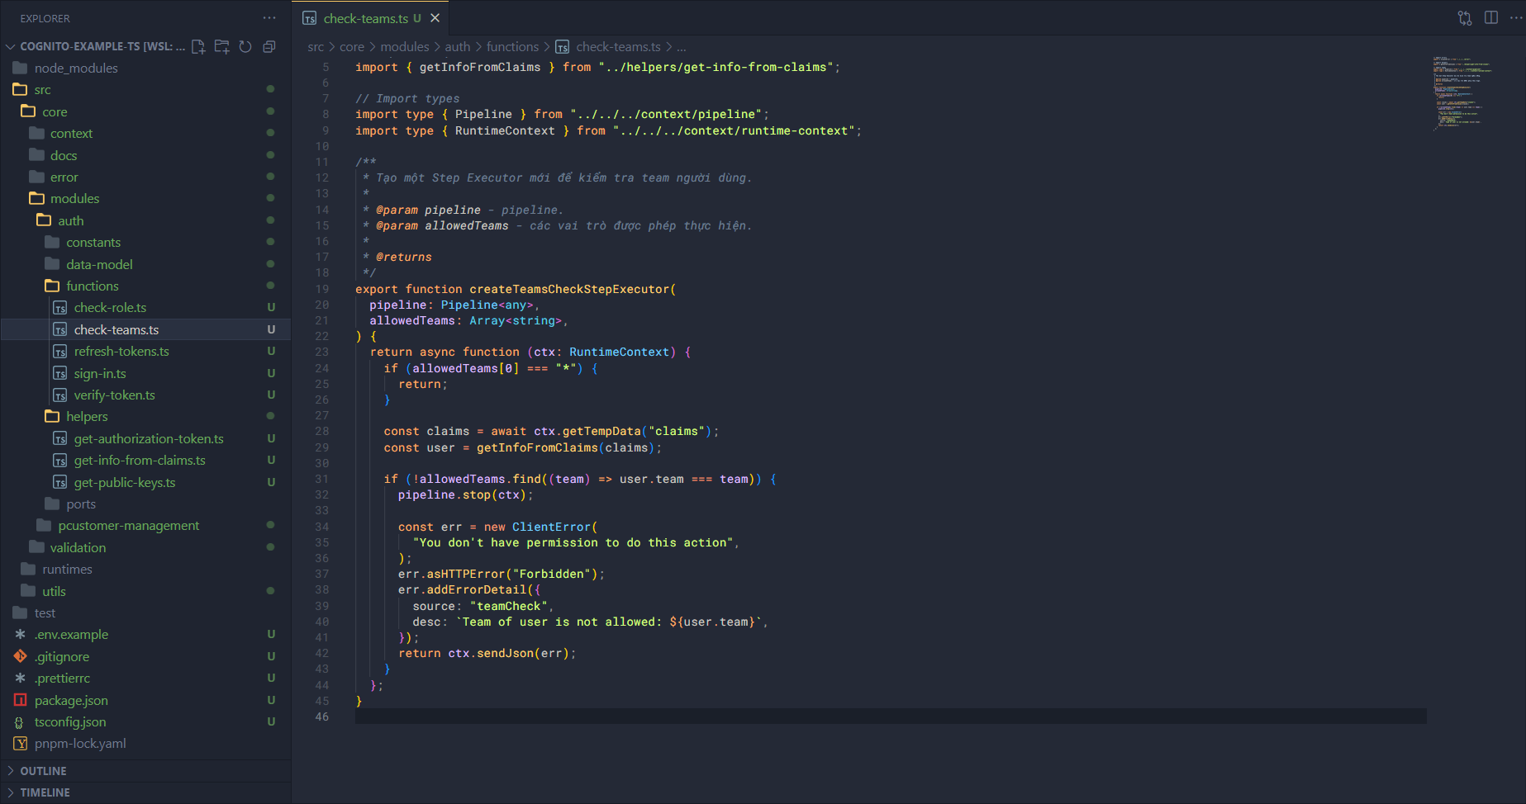Collapse all folders in Explorer
Image resolution: width=1526 pixels, height=804 pixels.
pyautogui.click(x=269, y=46)
